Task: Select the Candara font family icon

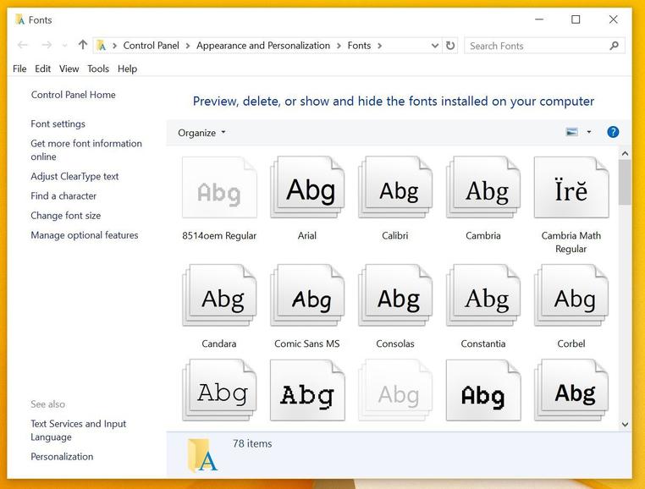Action: pos(220,295)
